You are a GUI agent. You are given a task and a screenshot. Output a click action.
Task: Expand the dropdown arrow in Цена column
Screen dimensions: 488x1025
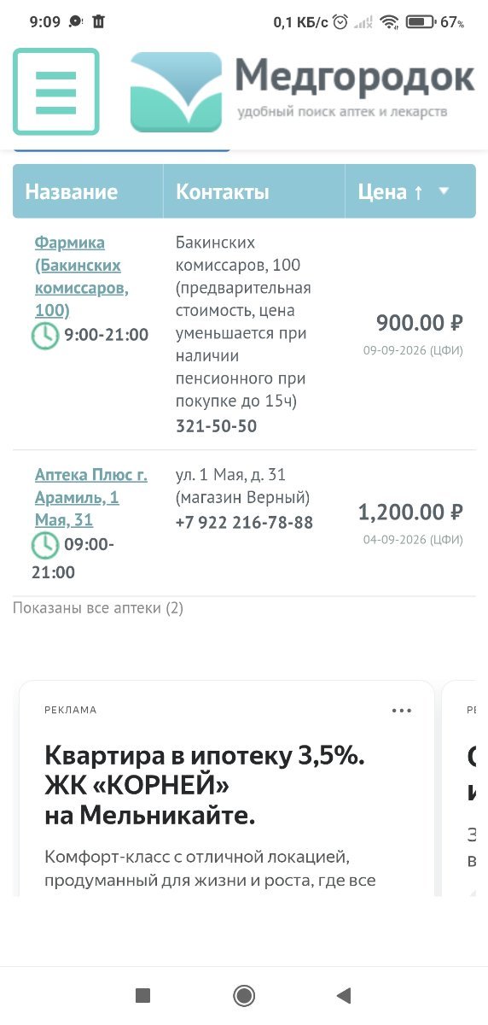(x=444, y=191)
